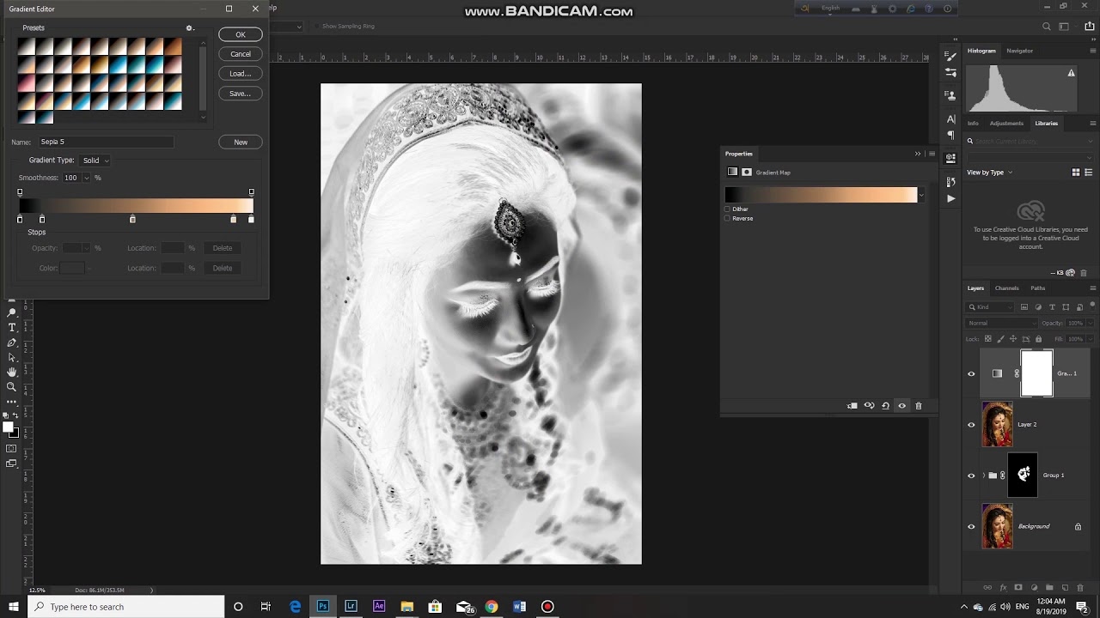This screenshot has width=1100, height=618.
Task: Hide the Group 1 layer
Action: point(971,476)
